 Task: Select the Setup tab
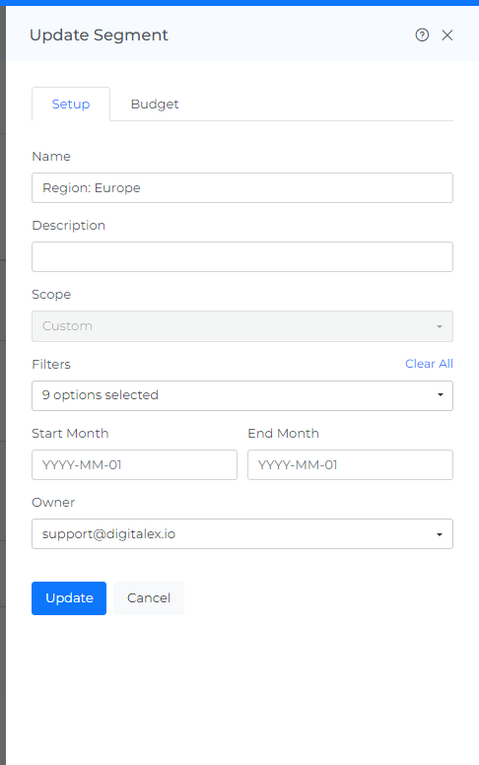coord(71,104)
